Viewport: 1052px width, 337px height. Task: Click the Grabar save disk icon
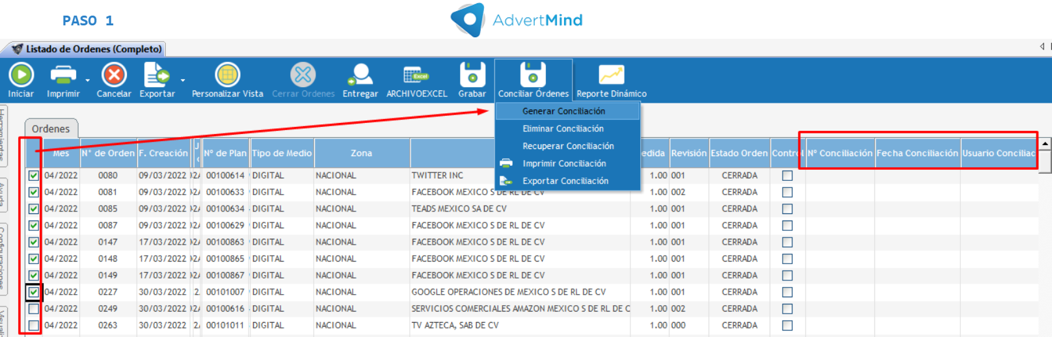click(x=472, y=75)
